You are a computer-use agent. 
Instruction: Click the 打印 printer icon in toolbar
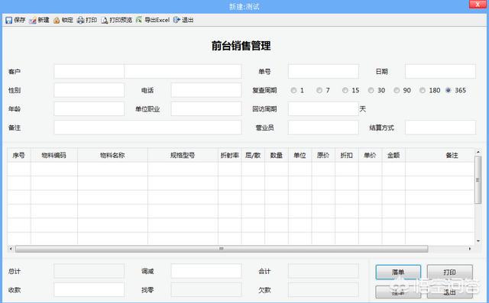click(x=80, y=21)
